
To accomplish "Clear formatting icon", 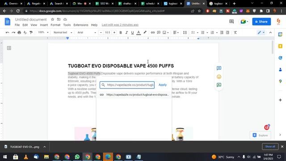I will point(236,33).
